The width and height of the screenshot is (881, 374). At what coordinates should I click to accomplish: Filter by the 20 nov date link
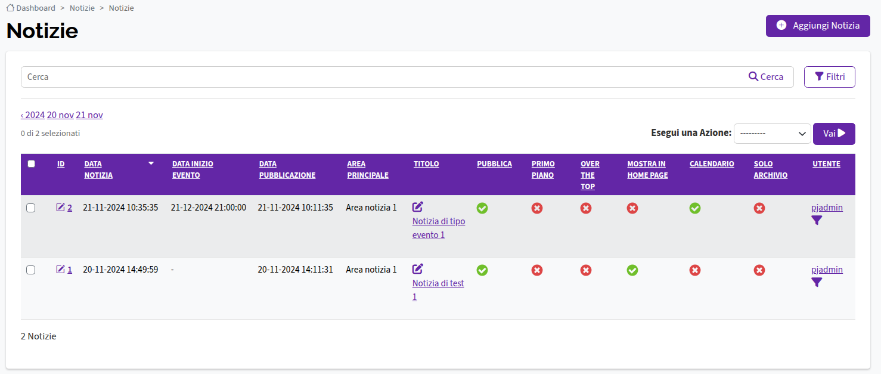point(60,115)
